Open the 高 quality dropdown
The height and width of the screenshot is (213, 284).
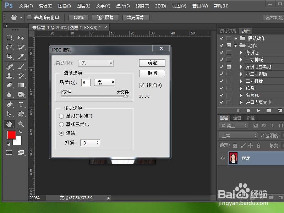(104, 82)
